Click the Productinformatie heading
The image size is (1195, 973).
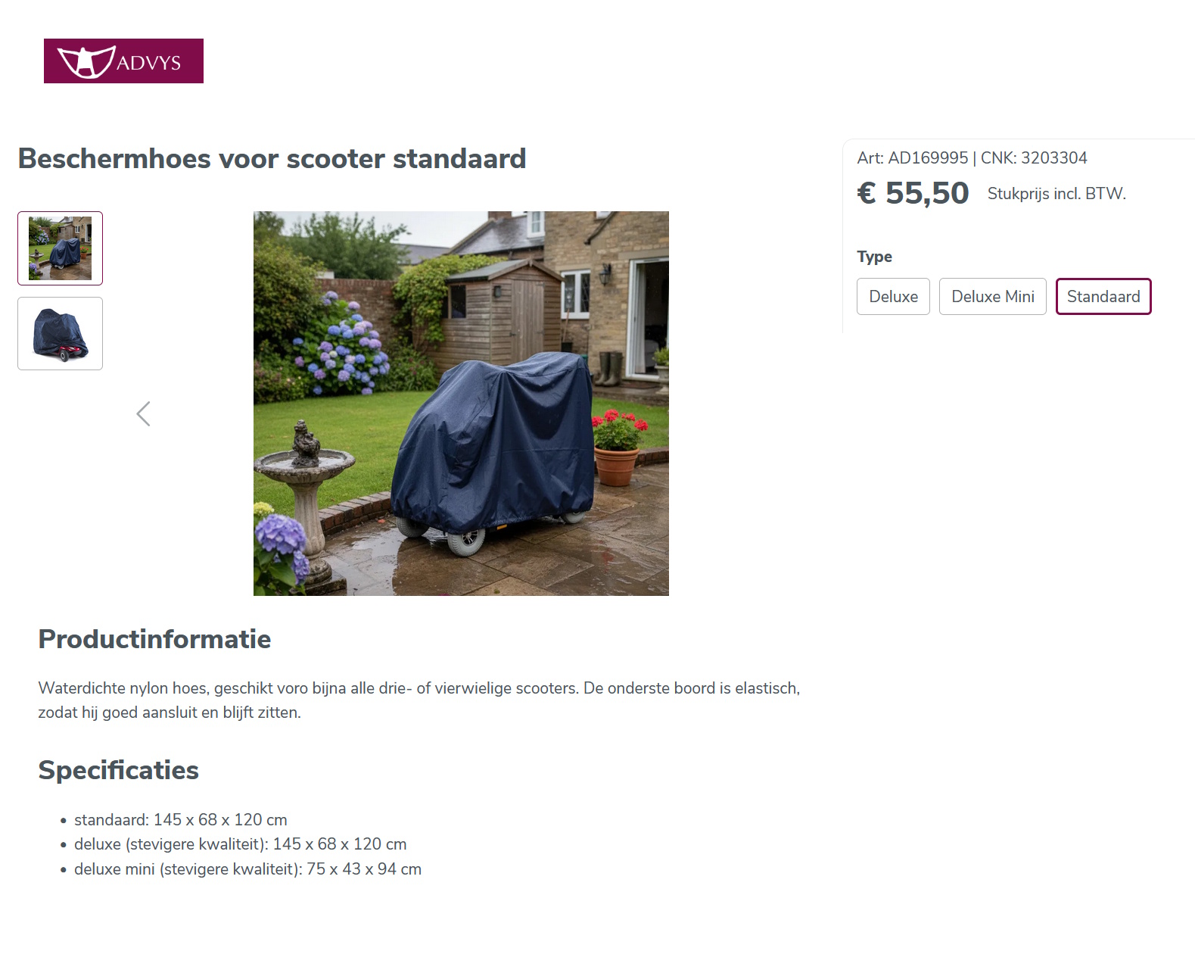click(x=154, y=639)
